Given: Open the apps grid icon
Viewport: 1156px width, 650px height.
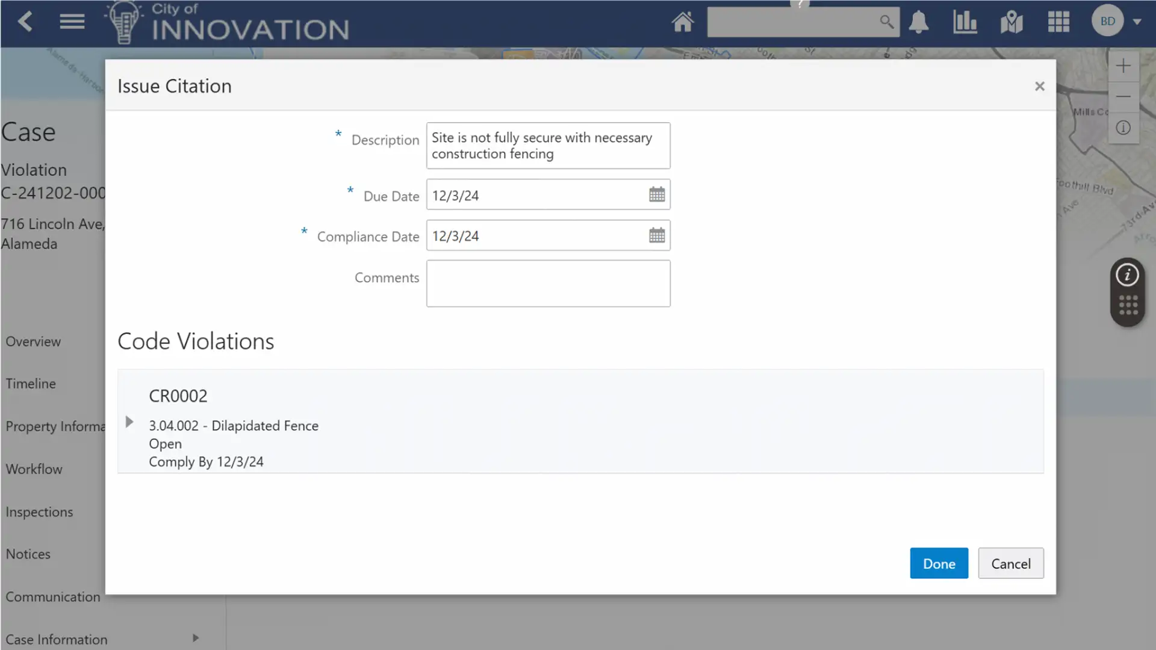Looking at the screenshot, I should (1058, 22).
